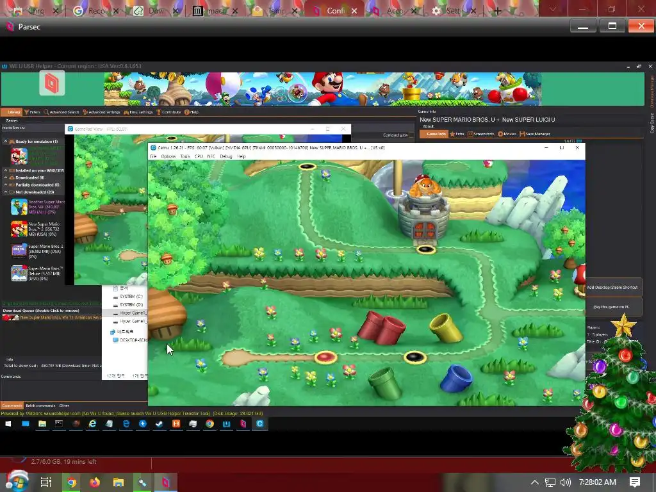Open remote Steam taskbar icon
This screenshot has width=656, height=492.
[x=160, y=424]
